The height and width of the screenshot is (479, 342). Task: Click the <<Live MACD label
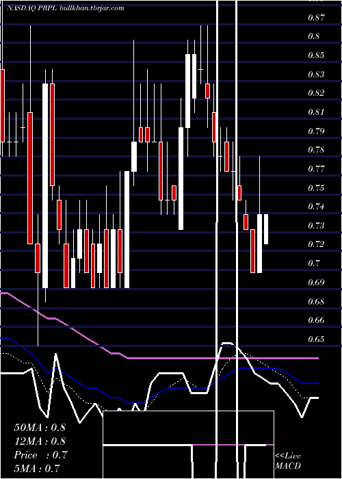click(288, 461)
